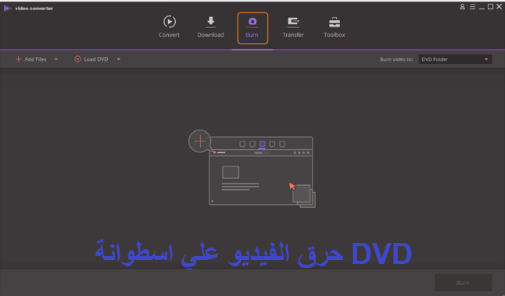This screenshot has width=505, height=296.
Task: Click the user account icon
Action: point(462,7)
